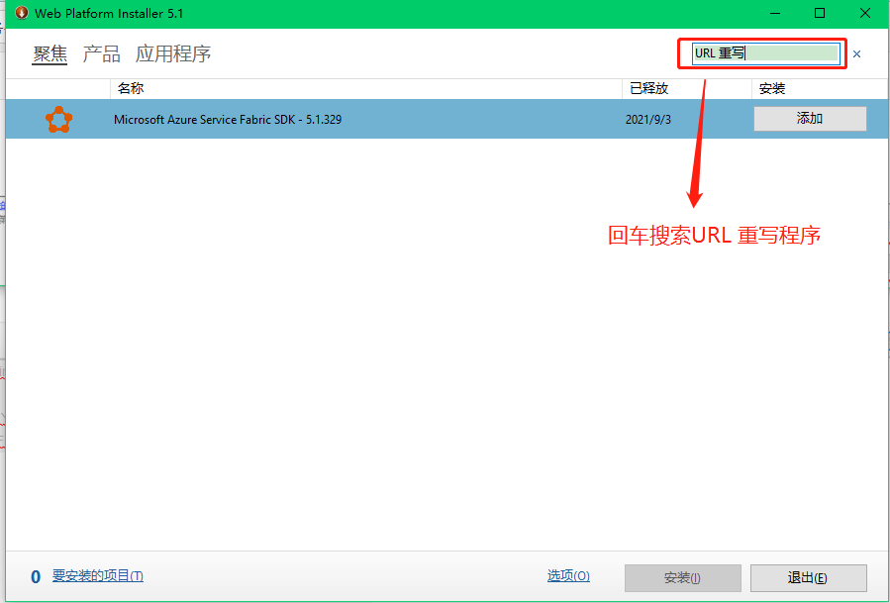
Task: Clear the search box with the × icon
Action: coord(856,53)
